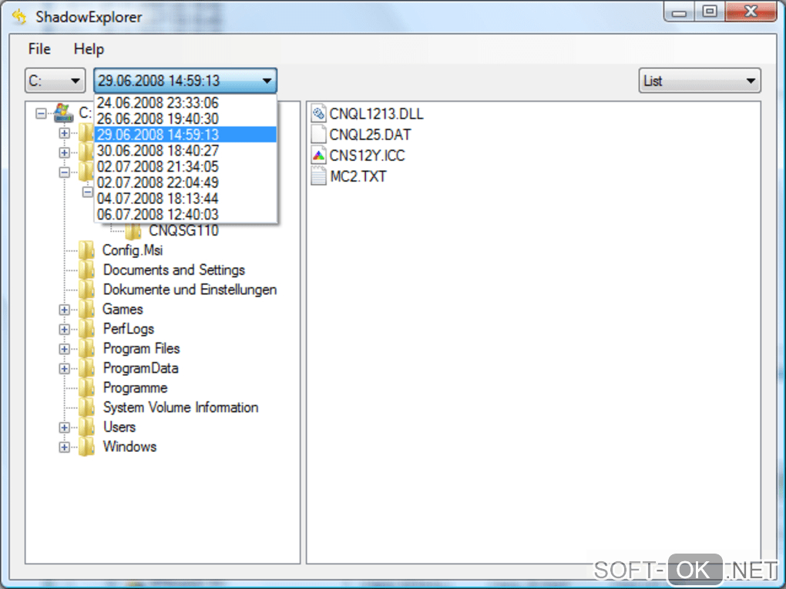Expand the ProgramData folder node

[64, 369]
